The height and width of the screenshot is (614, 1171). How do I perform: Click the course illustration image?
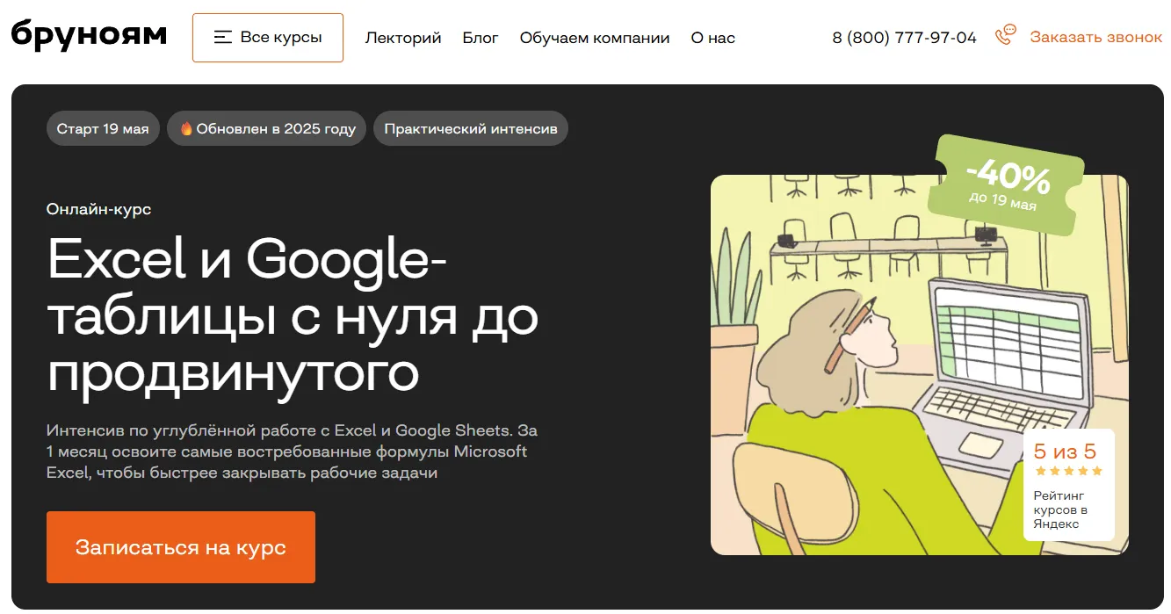coord(919,365)
